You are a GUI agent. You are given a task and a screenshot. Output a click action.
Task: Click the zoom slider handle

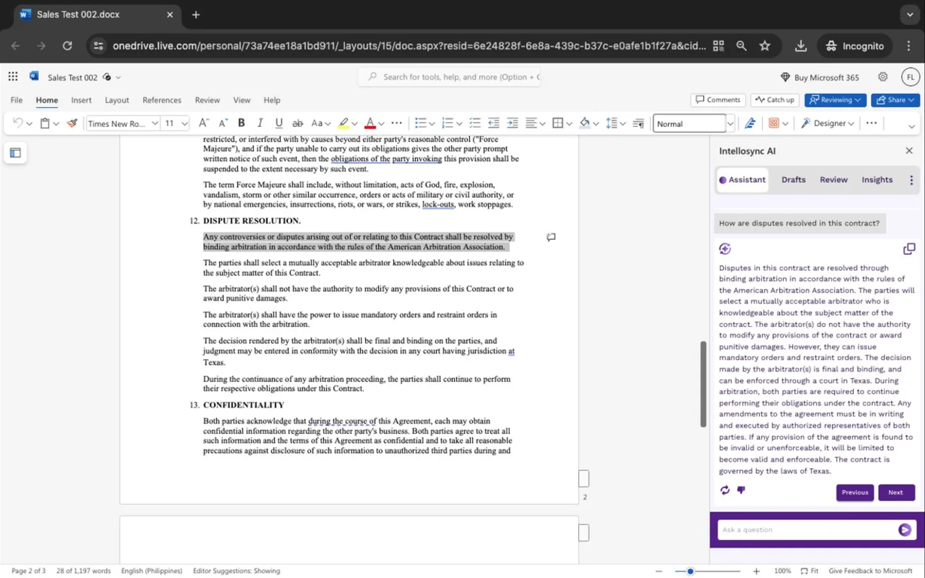pyautogui.click(x=690, y=571)
